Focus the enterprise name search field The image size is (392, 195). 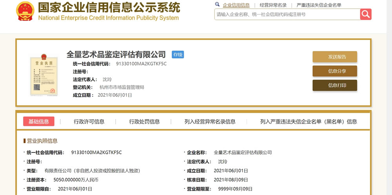[x=287, y=14]
